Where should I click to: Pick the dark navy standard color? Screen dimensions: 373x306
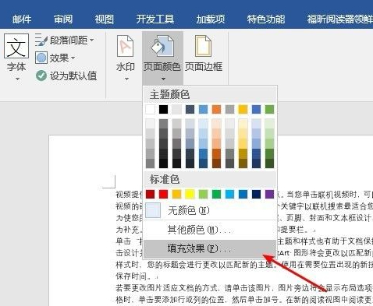pyautogui.click(x=256, y=194)
